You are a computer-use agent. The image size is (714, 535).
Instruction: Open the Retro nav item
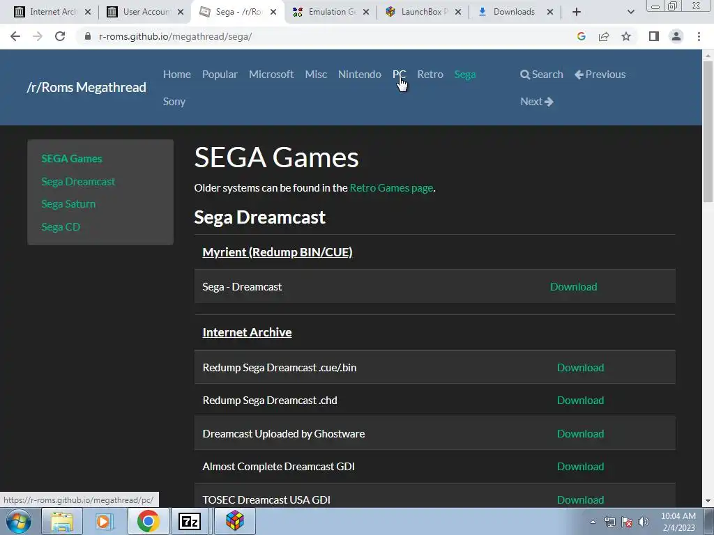click(x=430, y=74)
